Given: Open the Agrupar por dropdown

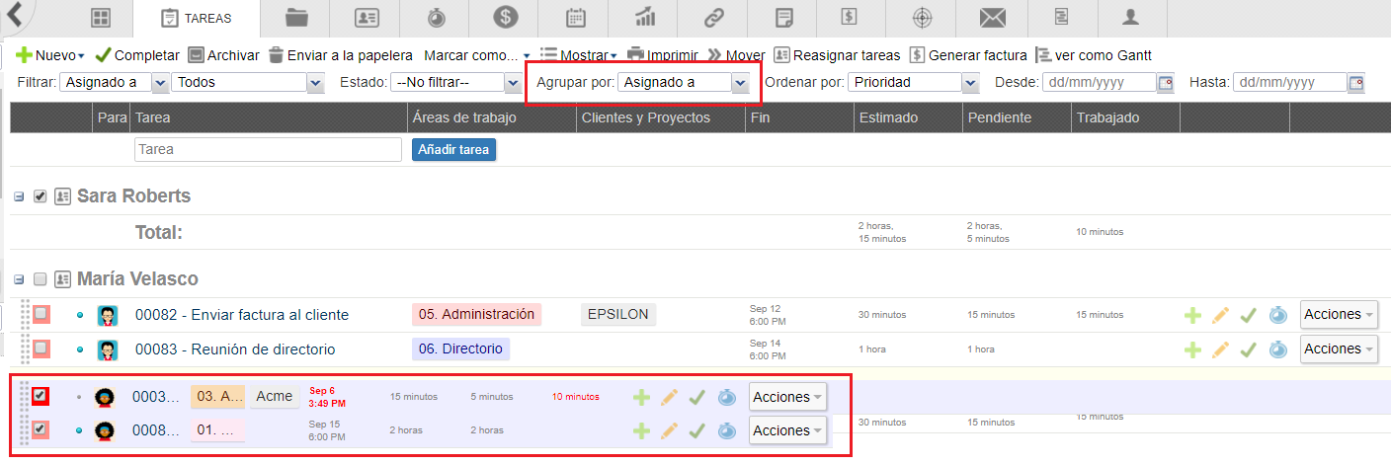Looking at the screenshot, I should coord(684,83).
